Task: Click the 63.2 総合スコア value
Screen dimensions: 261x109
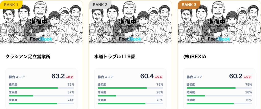Action: click(58, 76)
